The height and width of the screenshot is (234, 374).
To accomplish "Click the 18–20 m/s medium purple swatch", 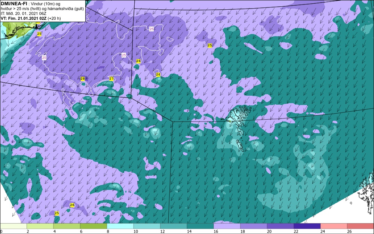I will 254,226.
